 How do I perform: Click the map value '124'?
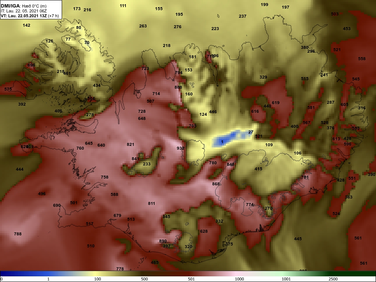tap(203, 114)
